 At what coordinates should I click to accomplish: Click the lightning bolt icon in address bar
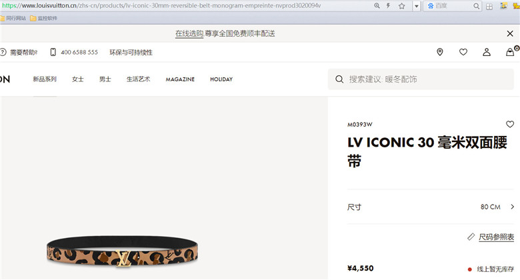point(388,5)
